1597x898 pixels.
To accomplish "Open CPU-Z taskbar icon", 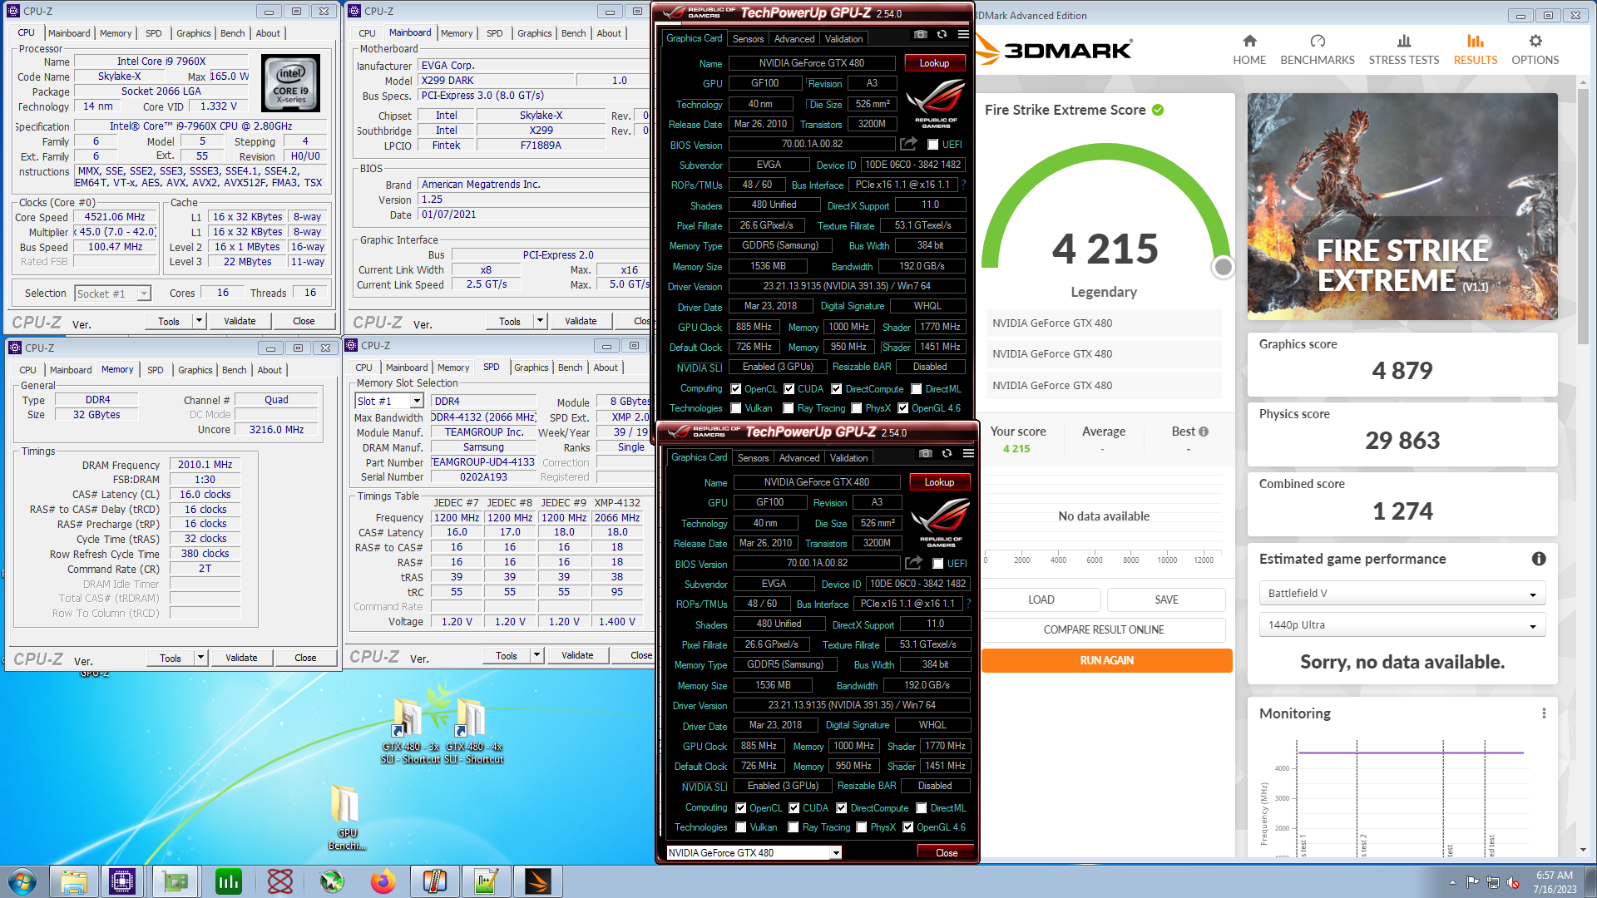I will (122, 881).
